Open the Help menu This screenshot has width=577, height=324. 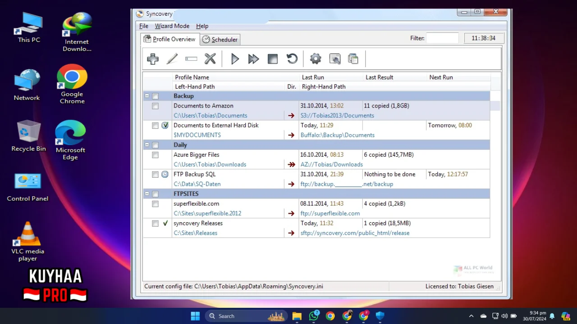(202, 26)
